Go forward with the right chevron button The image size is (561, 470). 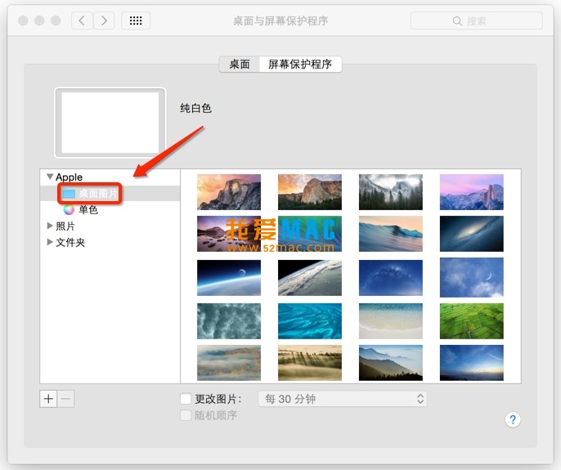(104, 20)
